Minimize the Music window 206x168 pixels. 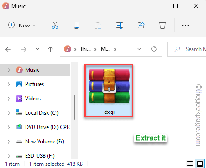click(155, 6)
